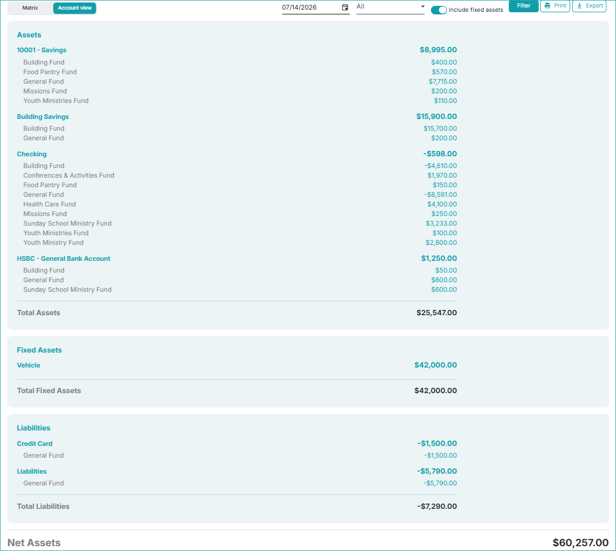The height and width of the screenshot is (551, 616).
Task: Open the Vehicle fixed asset link
Action: click(29, 365)
